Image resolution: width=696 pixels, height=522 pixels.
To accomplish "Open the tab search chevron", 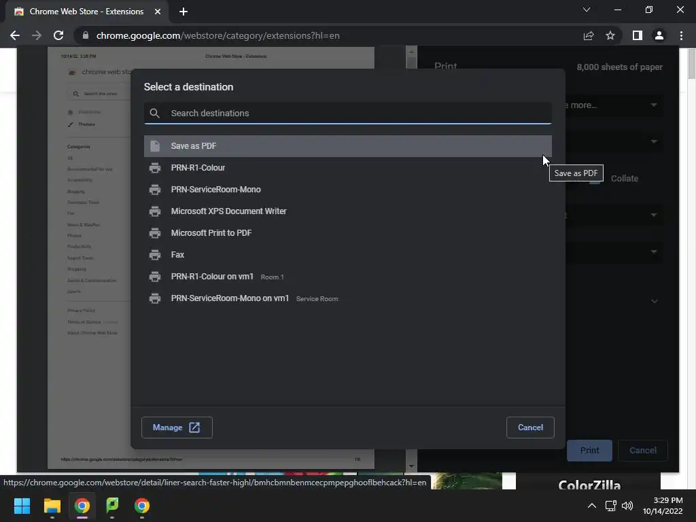I will pos(587,10).
